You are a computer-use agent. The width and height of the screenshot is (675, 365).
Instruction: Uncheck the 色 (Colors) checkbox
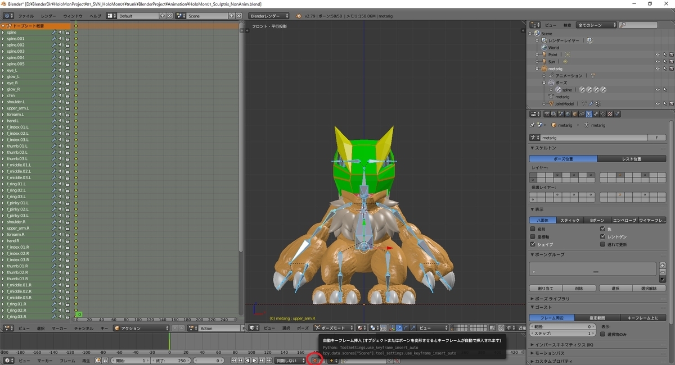603,229
